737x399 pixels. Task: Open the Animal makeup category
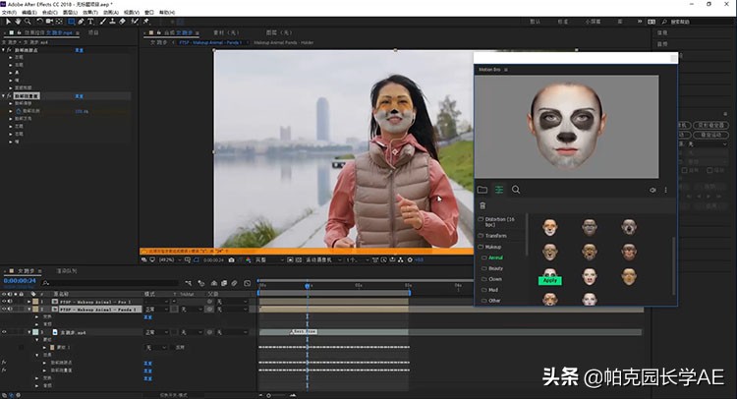[495, 258]
